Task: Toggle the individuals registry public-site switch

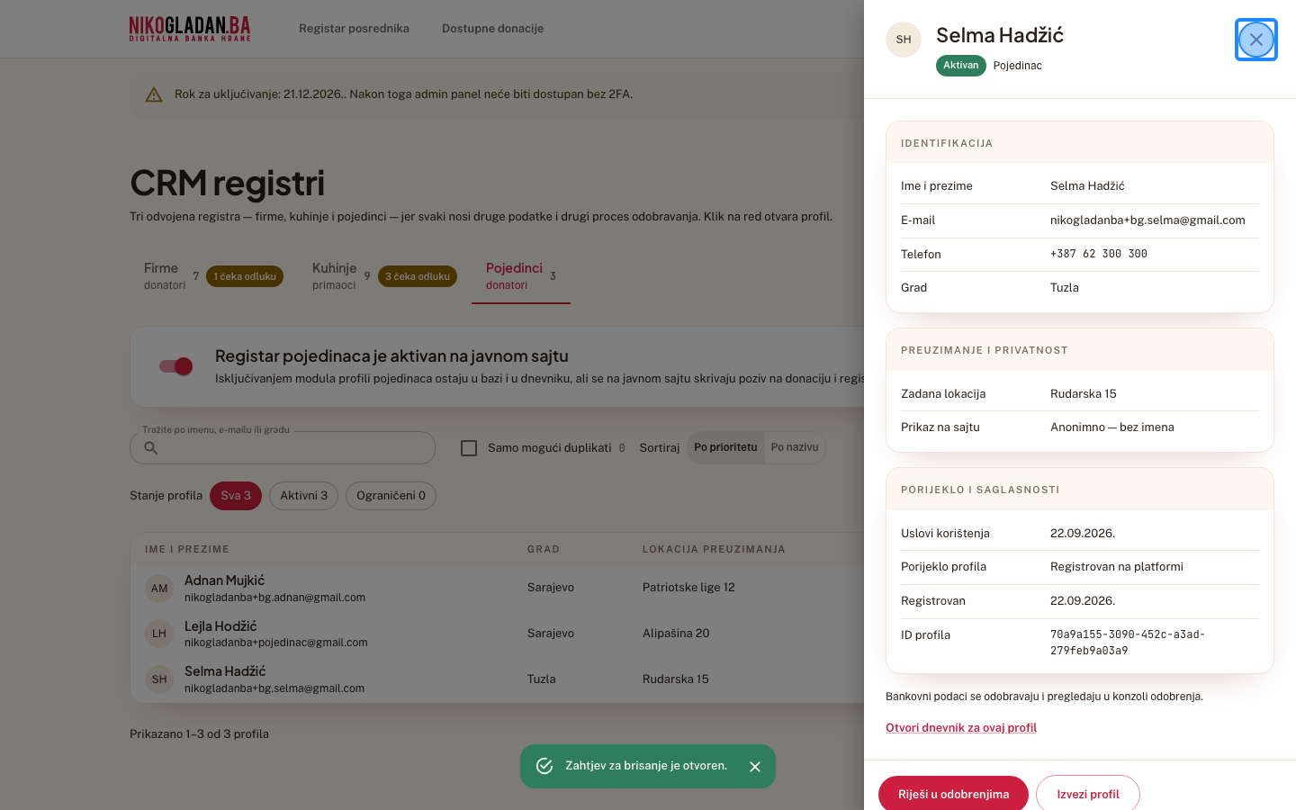Action: click(176, 366)
